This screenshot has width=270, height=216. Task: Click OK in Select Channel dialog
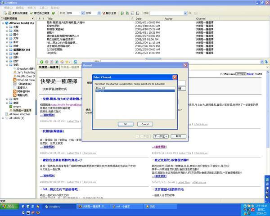[126, 124]
